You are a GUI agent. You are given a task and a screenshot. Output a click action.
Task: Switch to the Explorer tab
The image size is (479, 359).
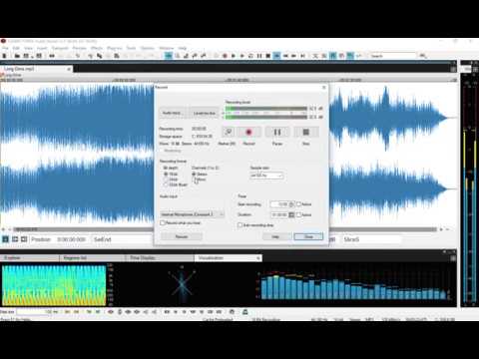coord(30,258)
